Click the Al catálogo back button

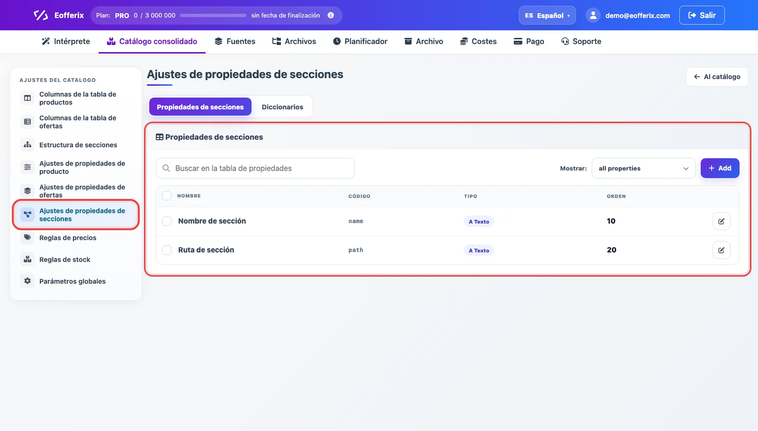[717, 77]
